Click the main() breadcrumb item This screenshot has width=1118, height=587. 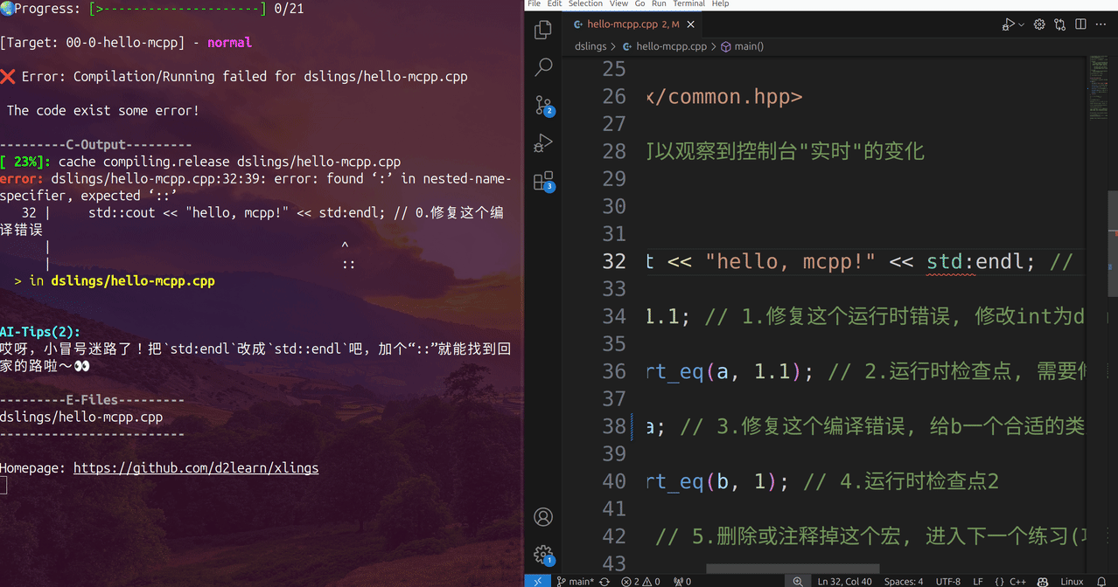(747, 46)
